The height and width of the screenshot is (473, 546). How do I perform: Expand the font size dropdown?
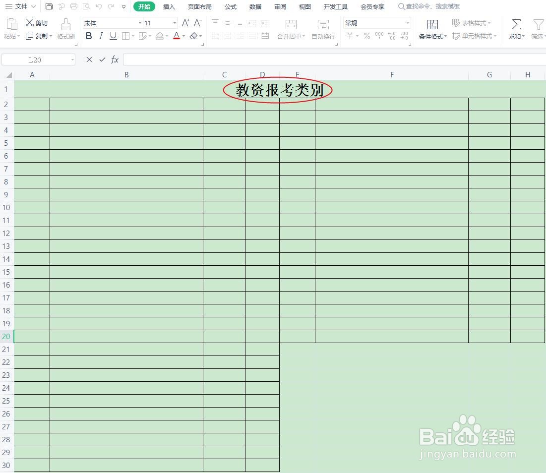(x=174, y=23)
